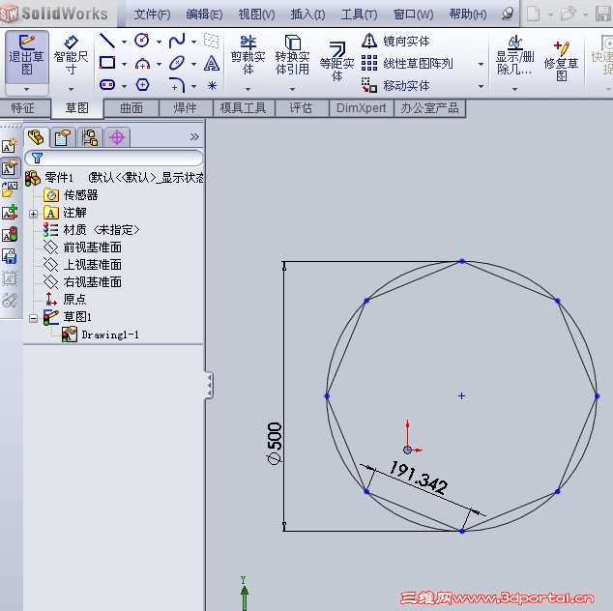Click Mirror Entities (镜向实体)

click(395, 41)
